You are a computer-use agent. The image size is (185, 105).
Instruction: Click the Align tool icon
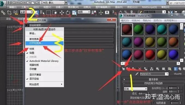coord(176,12)
